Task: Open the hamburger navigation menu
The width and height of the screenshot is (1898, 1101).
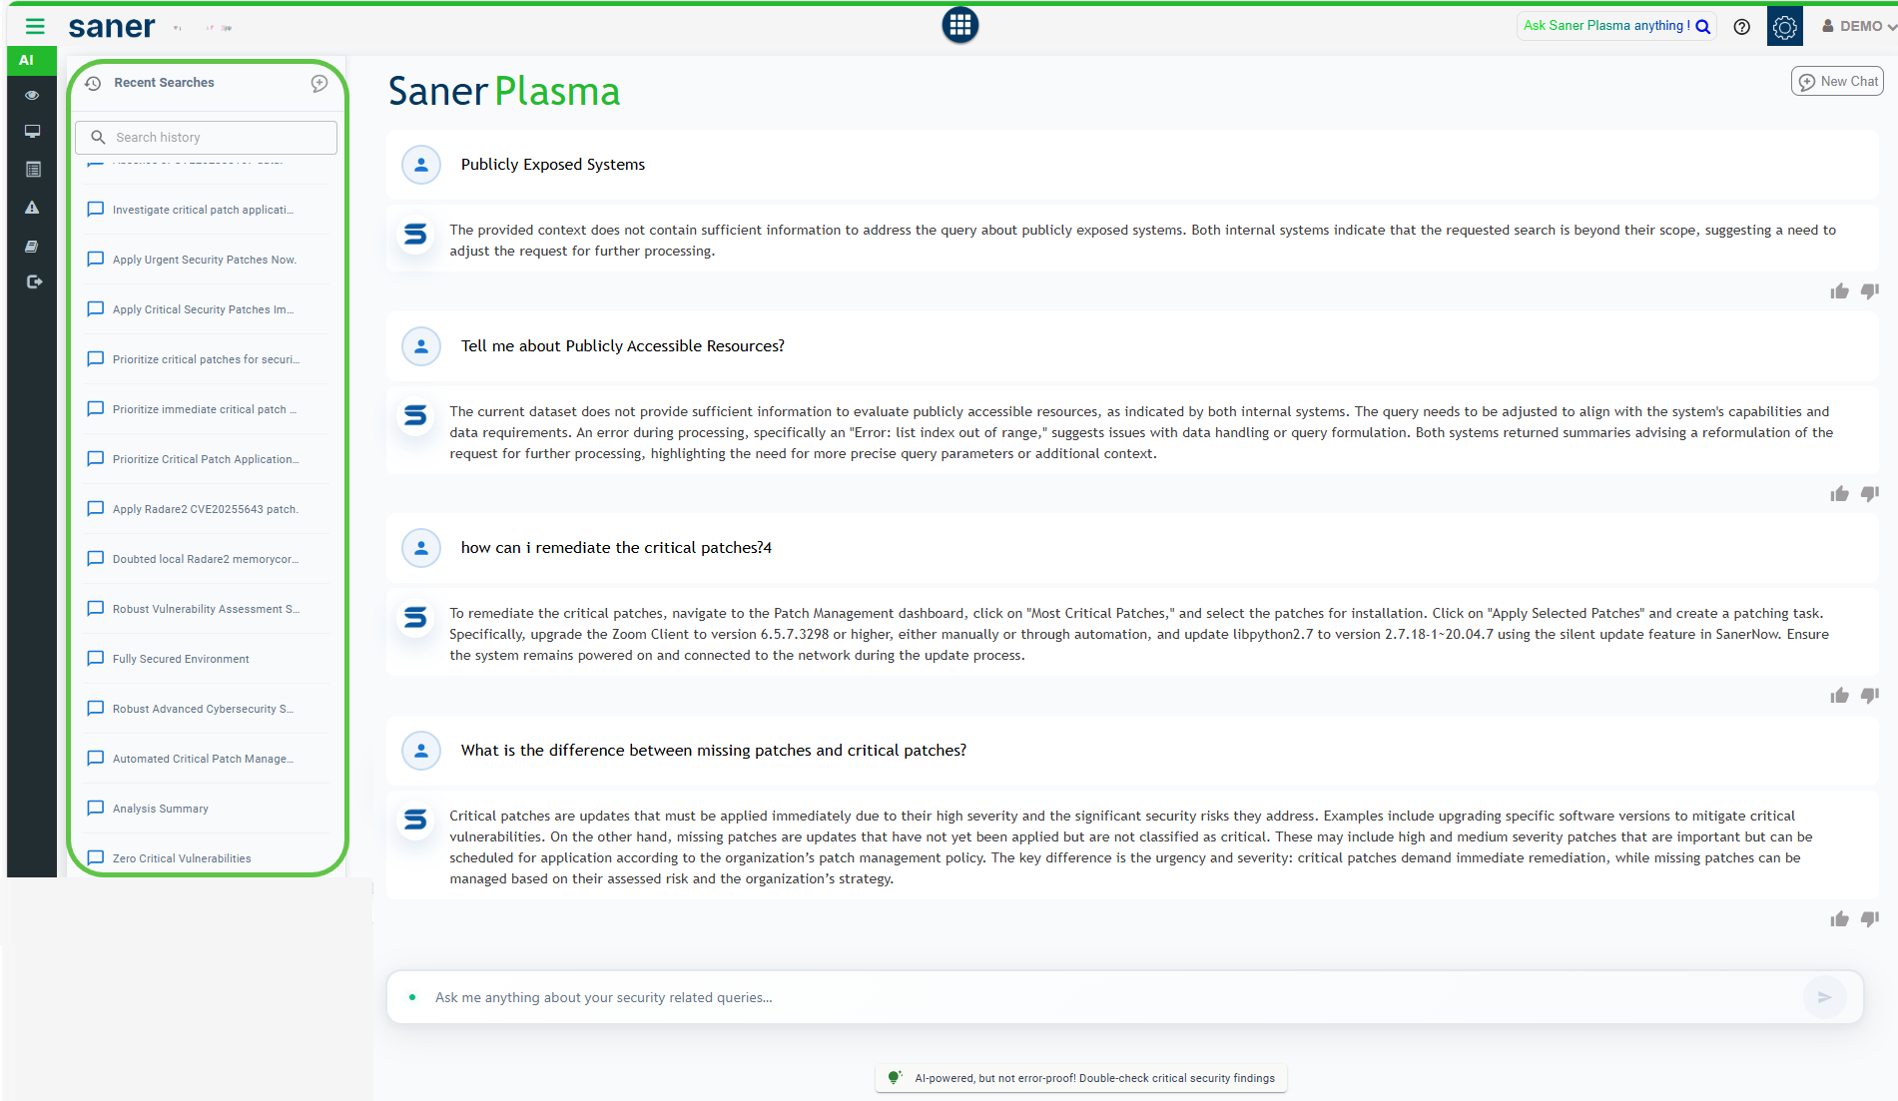Action: click(x=35, y=27)
